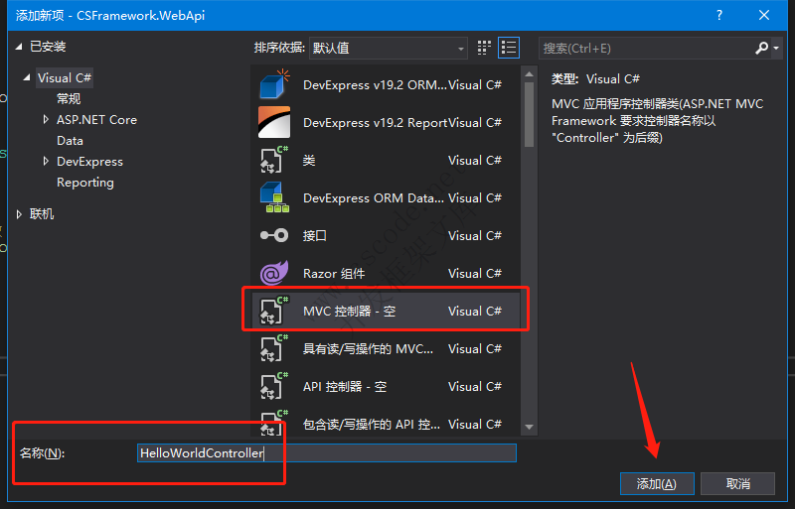
Task: Select the DevExpress v19.2 ORM template icon
Action: click(x=274, y=84)
